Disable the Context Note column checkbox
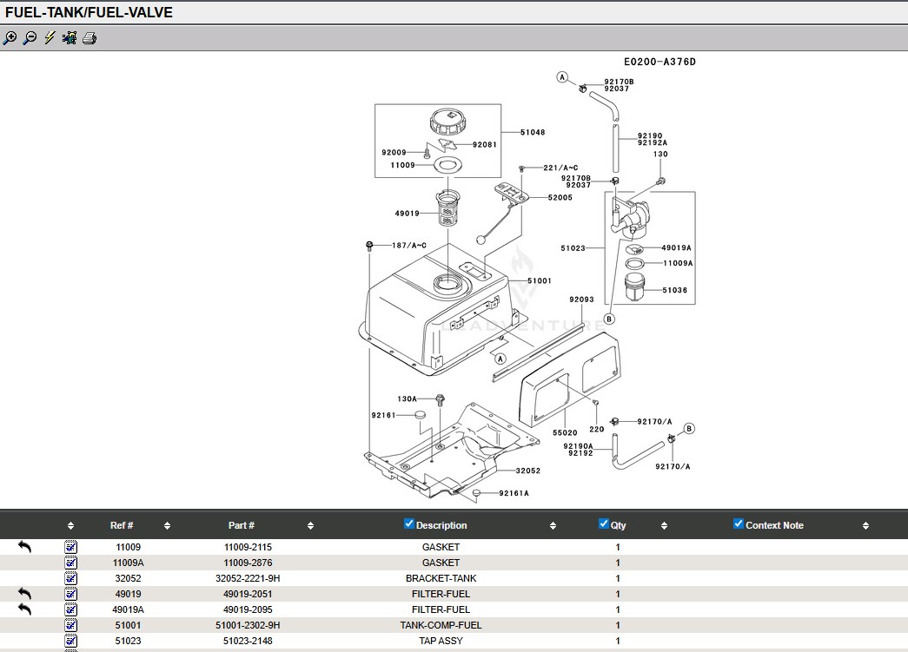908x652 pixels. pos(739,524)
